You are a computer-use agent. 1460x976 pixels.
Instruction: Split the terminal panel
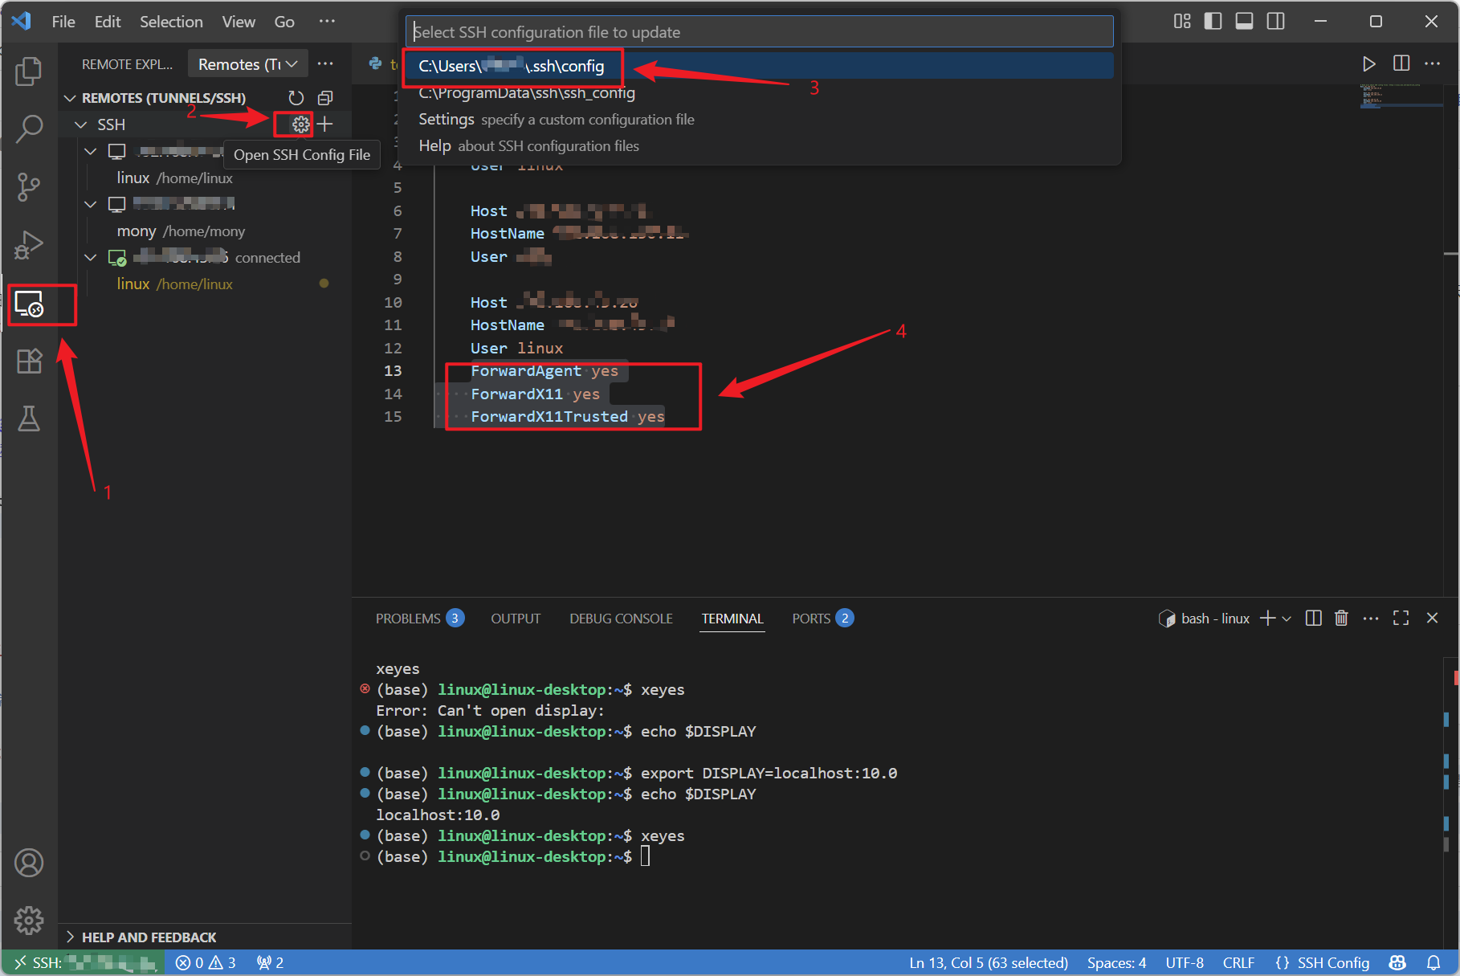(x=1314, y=619)
